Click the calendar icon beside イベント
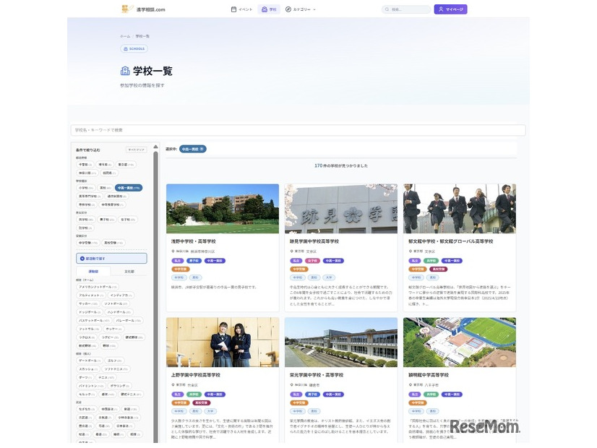The height and width of the screenshot is (448, 597). point(233,9)
